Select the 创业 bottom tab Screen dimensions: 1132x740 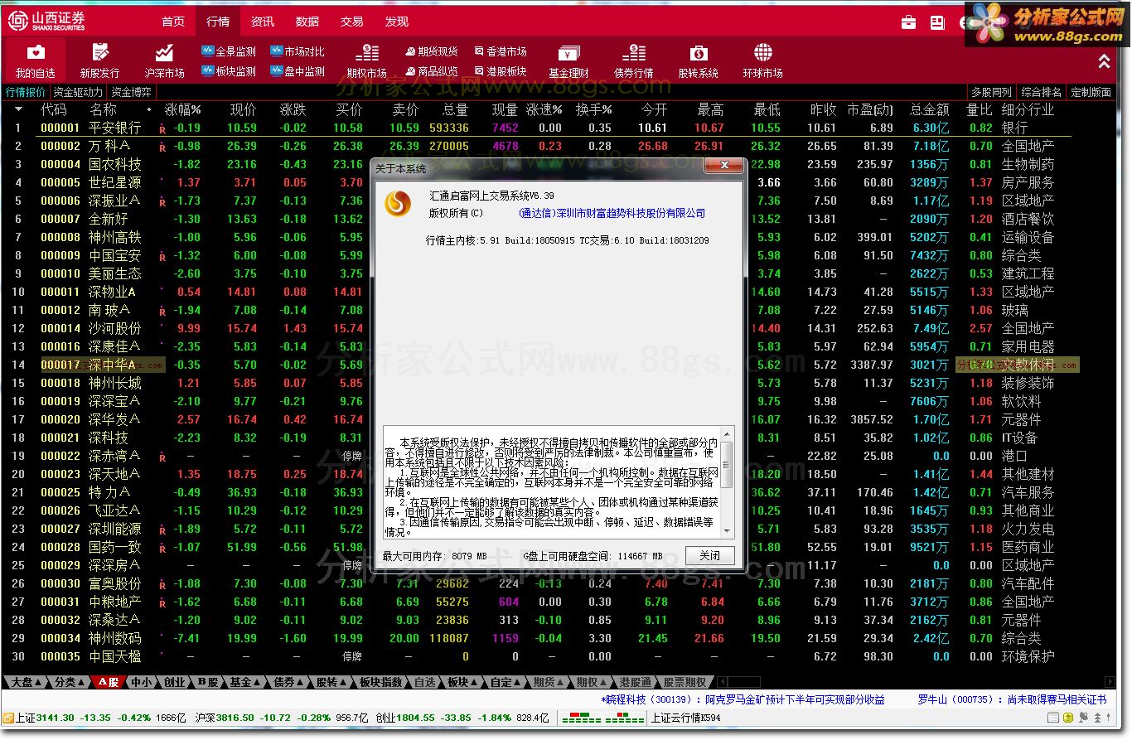[174, 682]
